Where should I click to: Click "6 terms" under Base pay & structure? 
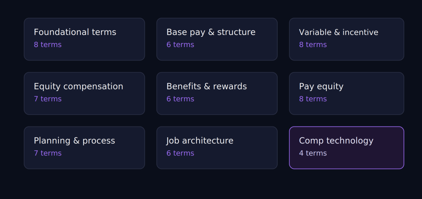tap(181, 44)
